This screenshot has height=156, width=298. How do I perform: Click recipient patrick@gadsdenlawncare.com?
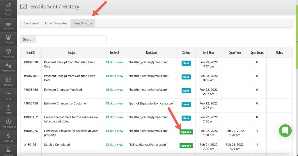point(151,103)
